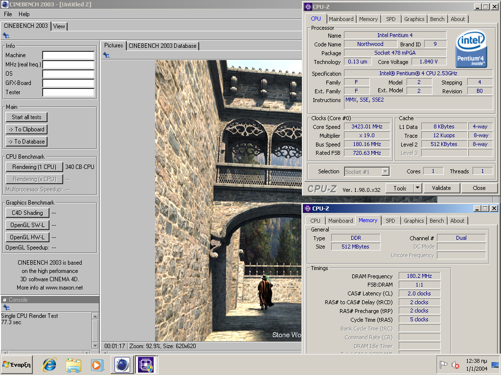Open SPD tab in top CPU-Z window
The width and height of the screenshot is (501, 375).
[390, 19]
